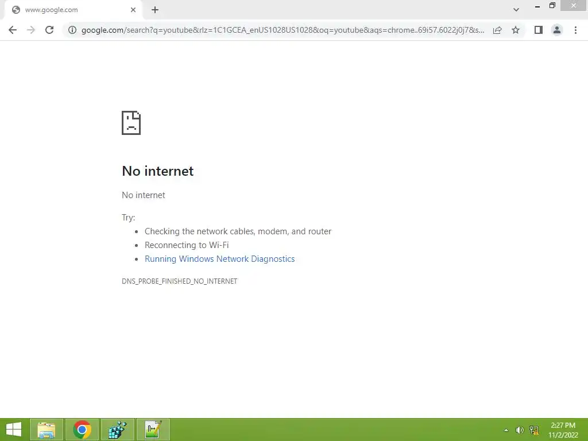Expand the tab search chevron

tap(516, 10)
